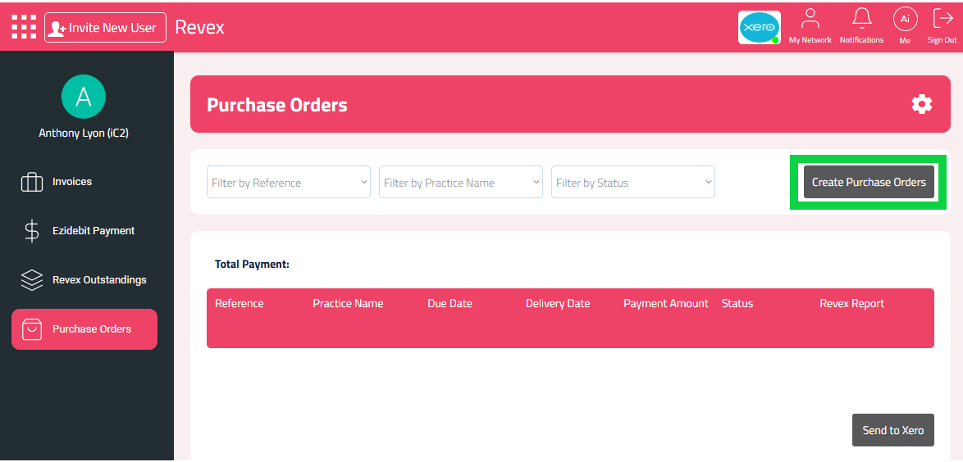This screenshot has height=462, width=963.
Task: Click the Send to Xero button
Action: pos(893,430)
